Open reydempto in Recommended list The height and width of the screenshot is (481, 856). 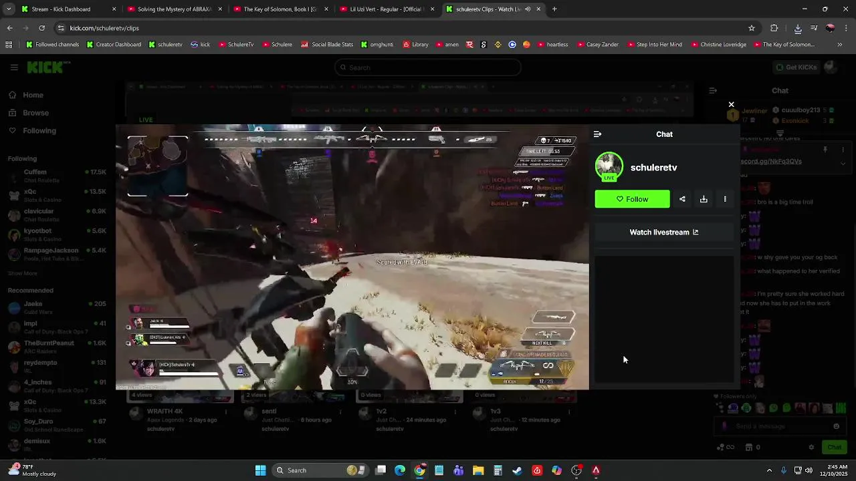click(57, 367)
